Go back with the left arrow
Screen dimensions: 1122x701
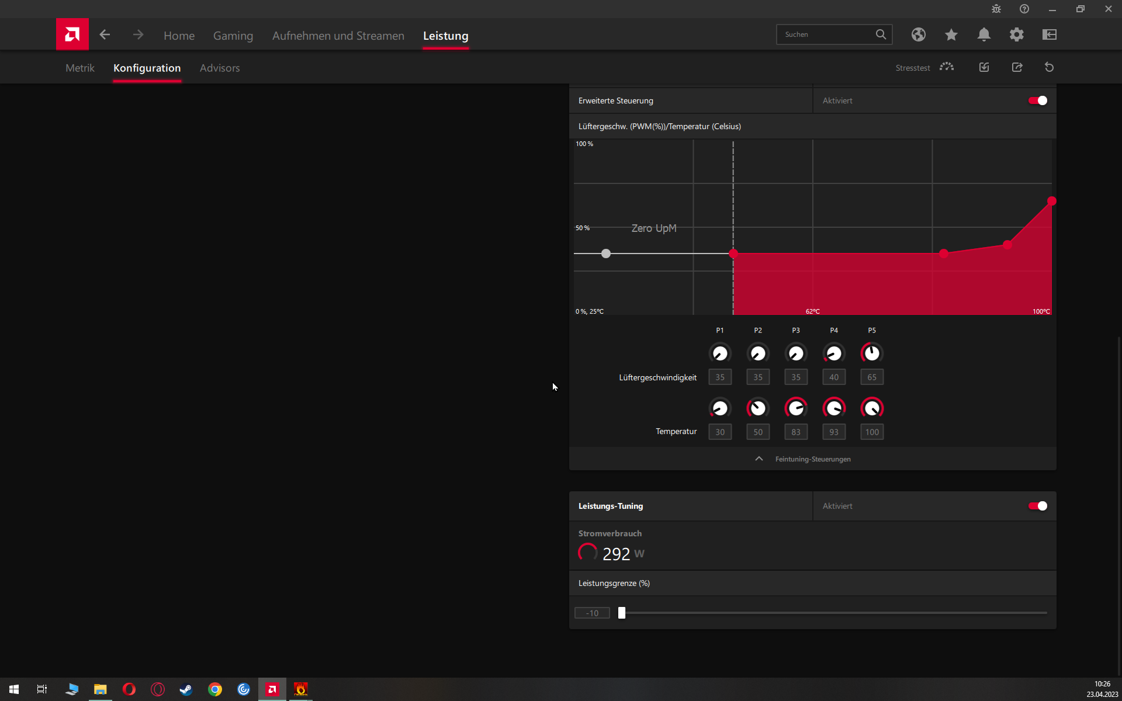[x=105, y=35]
